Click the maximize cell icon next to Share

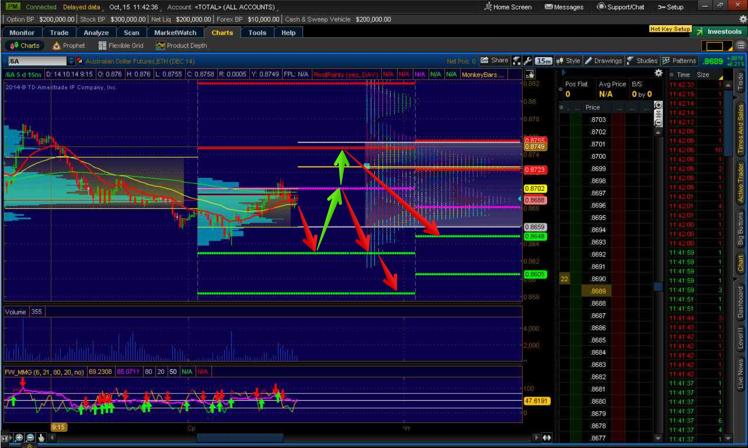pyautogui.click(x=517, y=61)
